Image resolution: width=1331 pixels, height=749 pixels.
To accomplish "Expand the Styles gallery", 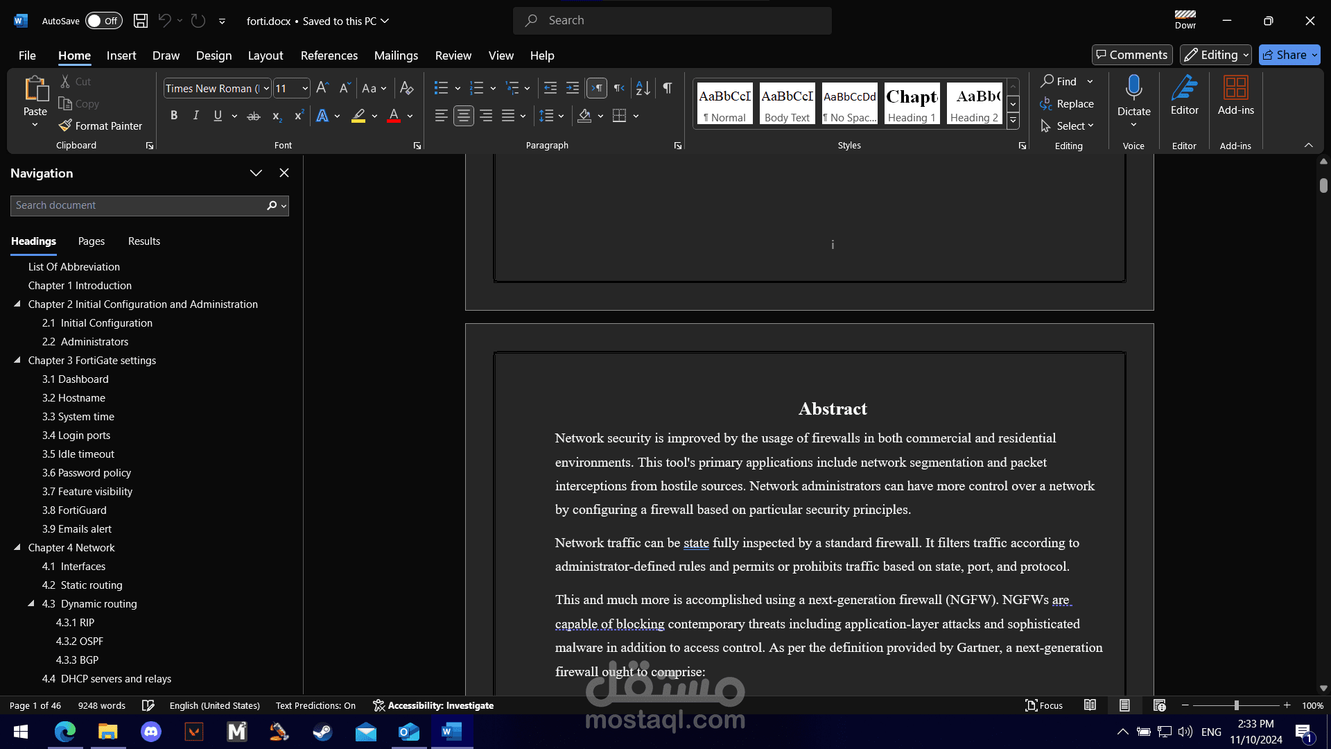I will pos(1013,120).
